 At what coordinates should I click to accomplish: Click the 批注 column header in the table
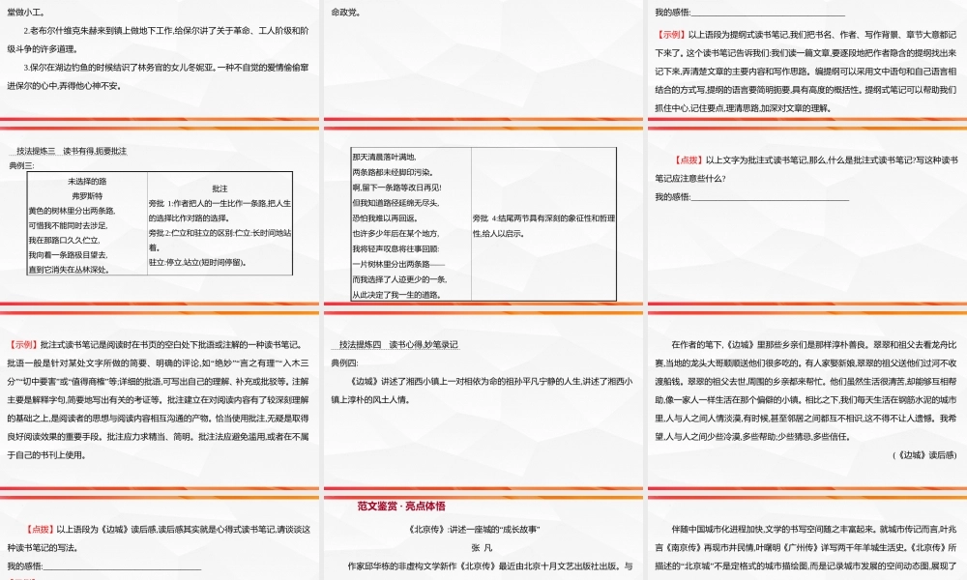[220, 188]
